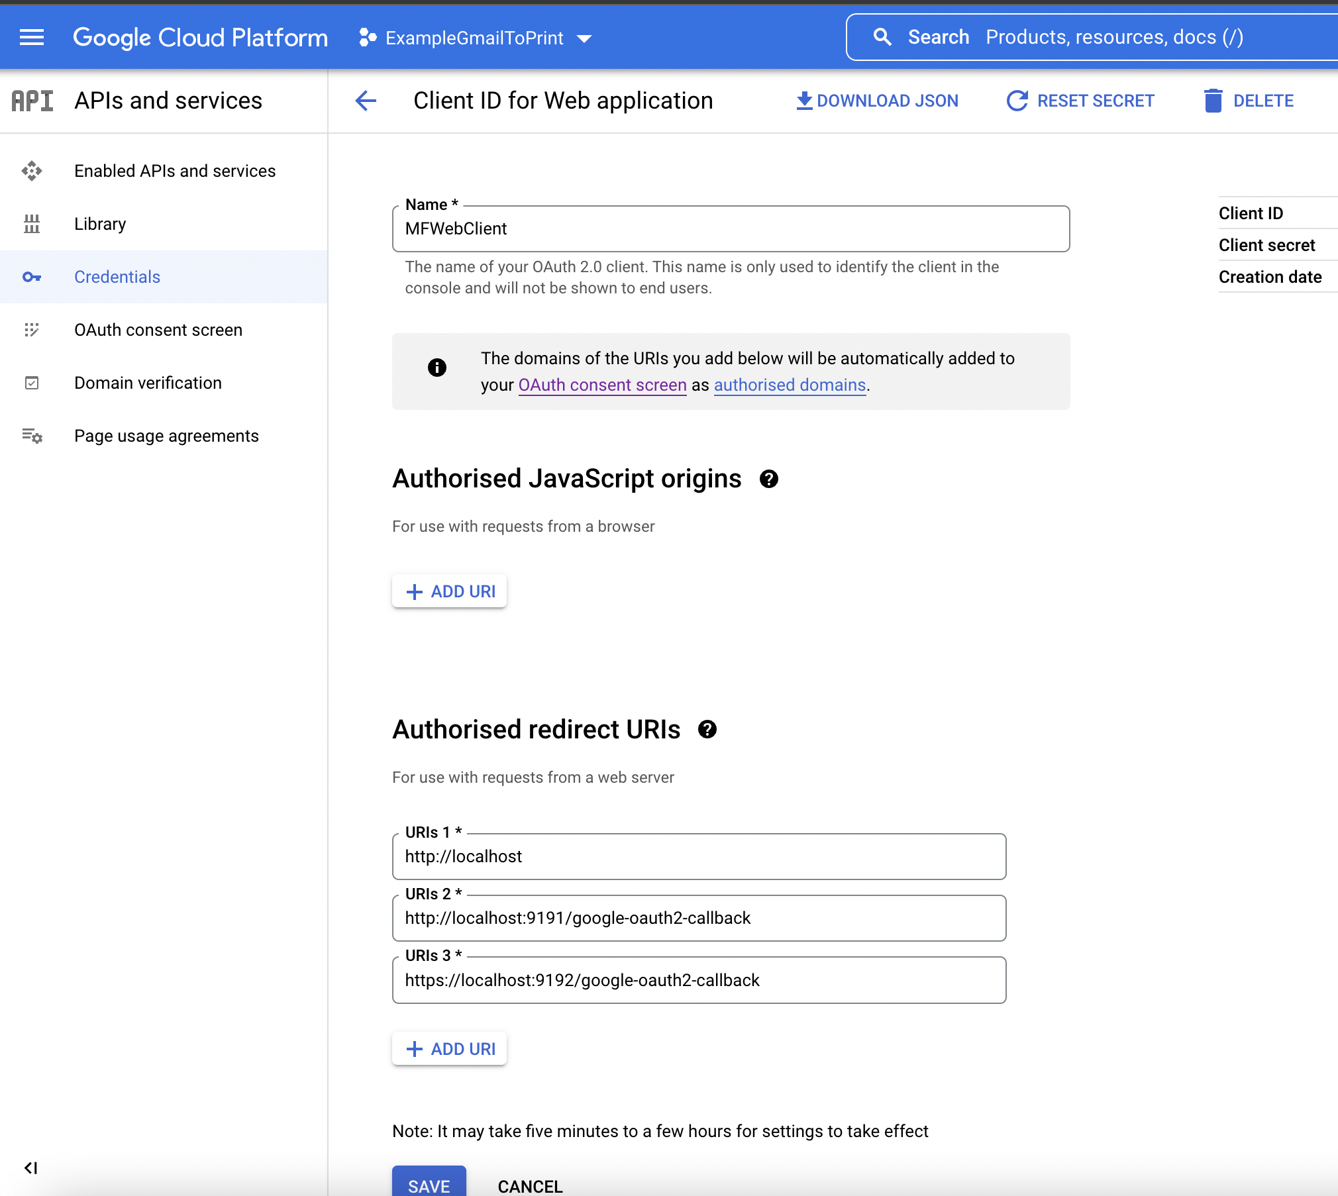Click the OAuth consent screen sidebar icon

pyautogui.click(x=32, y=330)
